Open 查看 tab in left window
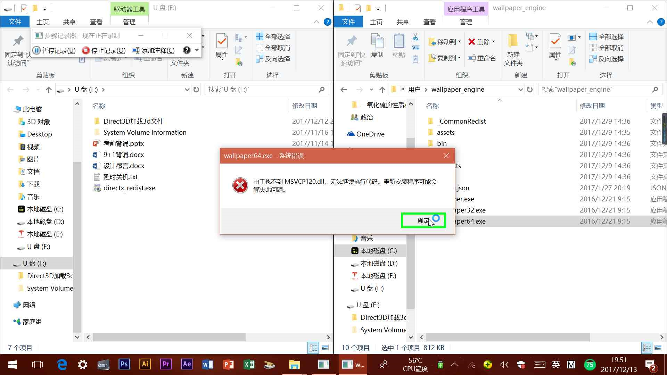Viewport: 667px width, 375px height. (96, 22)
